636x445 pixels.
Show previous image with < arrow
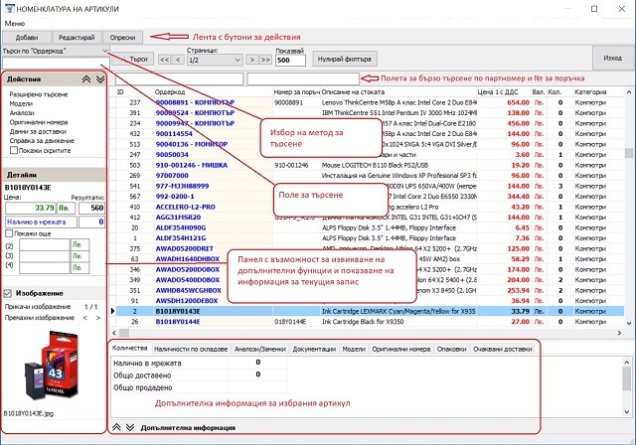pos(85,318)
